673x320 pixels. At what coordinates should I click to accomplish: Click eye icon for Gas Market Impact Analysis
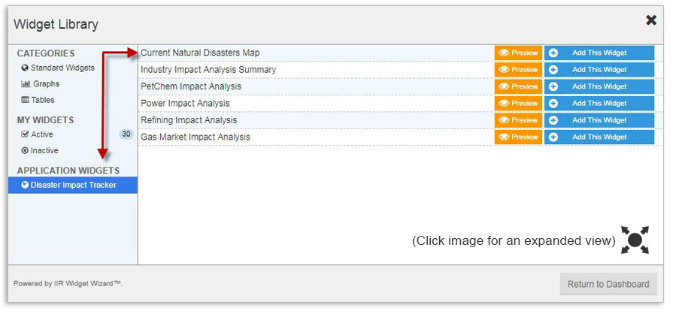[x=504, y=137]
